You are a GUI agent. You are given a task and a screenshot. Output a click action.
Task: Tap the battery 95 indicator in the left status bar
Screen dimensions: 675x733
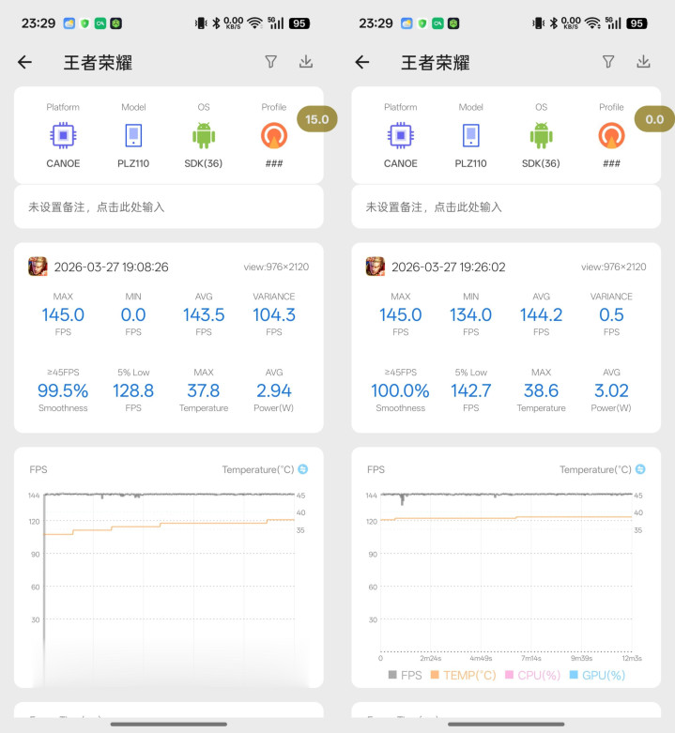pos(299,23)
